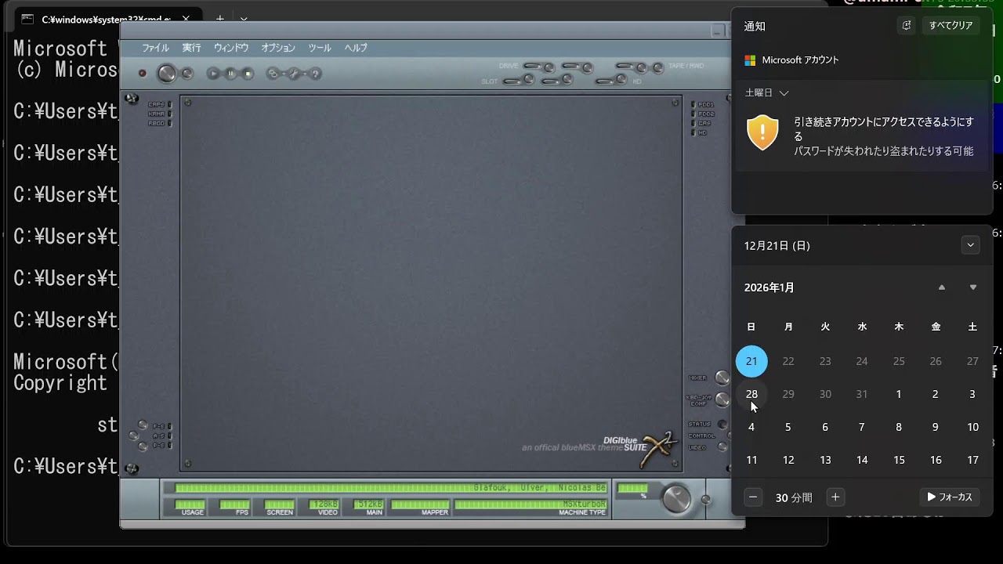The height and width of the screenshot is (564, 1003).
Task: Start emulation with the play button
Action: 213,74
